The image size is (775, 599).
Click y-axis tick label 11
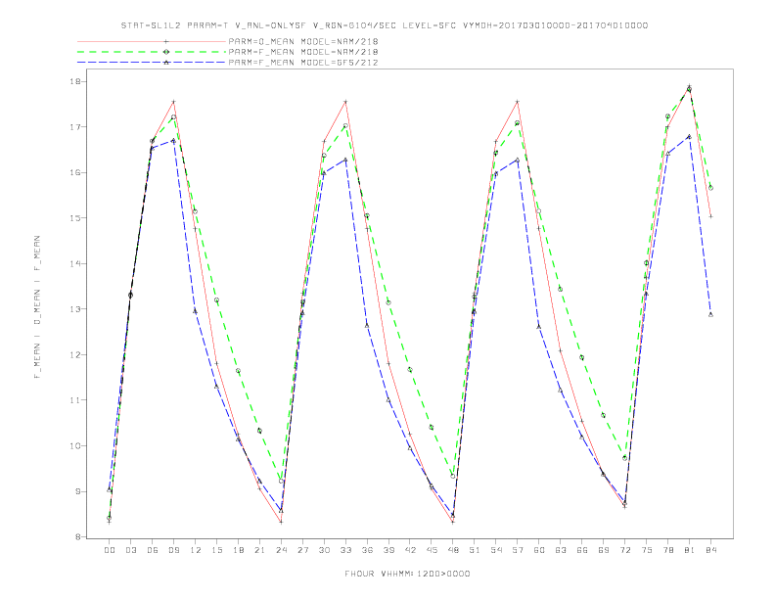(x=75, y=400)
